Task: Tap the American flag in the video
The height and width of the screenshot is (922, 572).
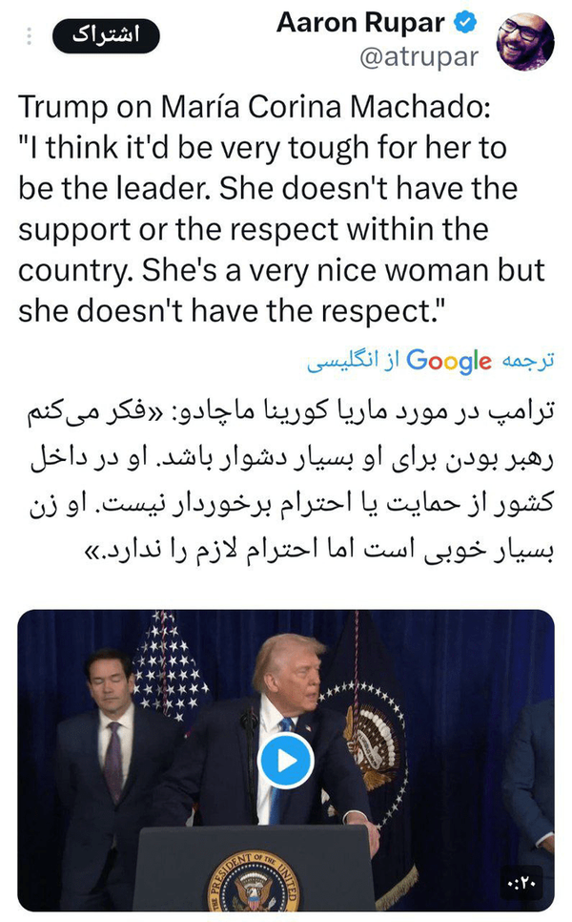Action: 172,668
